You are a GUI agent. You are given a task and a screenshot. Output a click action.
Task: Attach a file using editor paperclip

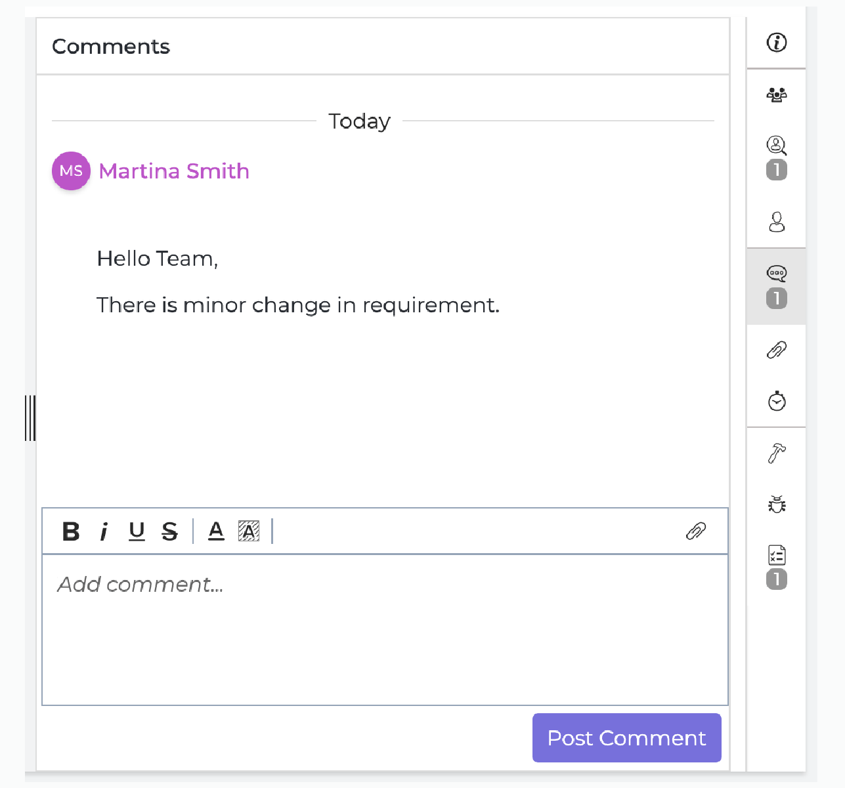pyautogui.click(x=696, y=531)
